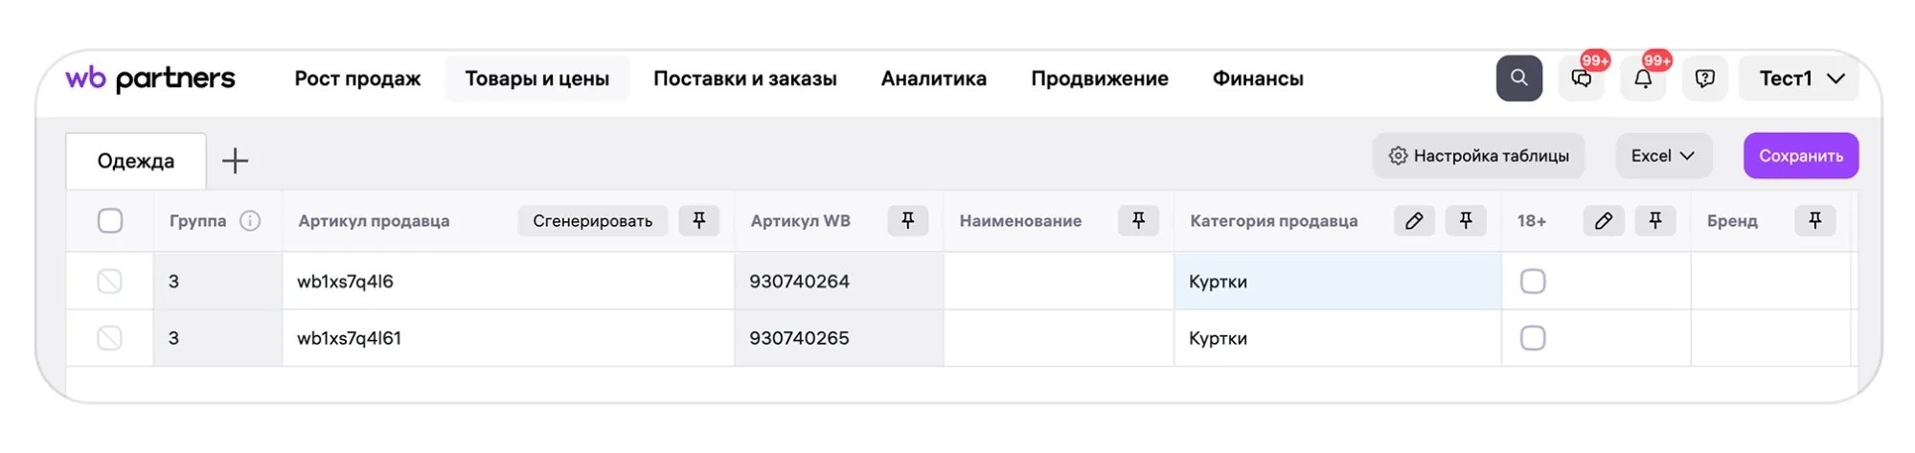1915x453 pixels.
Task: Open the chat messages icon
Action: pos(1582,79)
